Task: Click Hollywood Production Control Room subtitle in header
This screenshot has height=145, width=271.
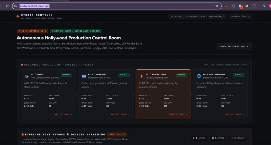Action: pos(41,18)
